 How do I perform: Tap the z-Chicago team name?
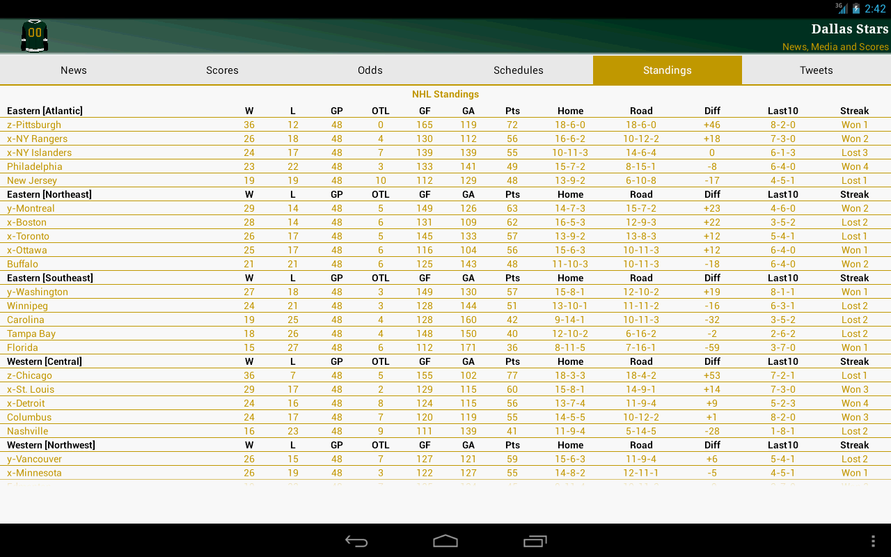(x=30, y=375)
